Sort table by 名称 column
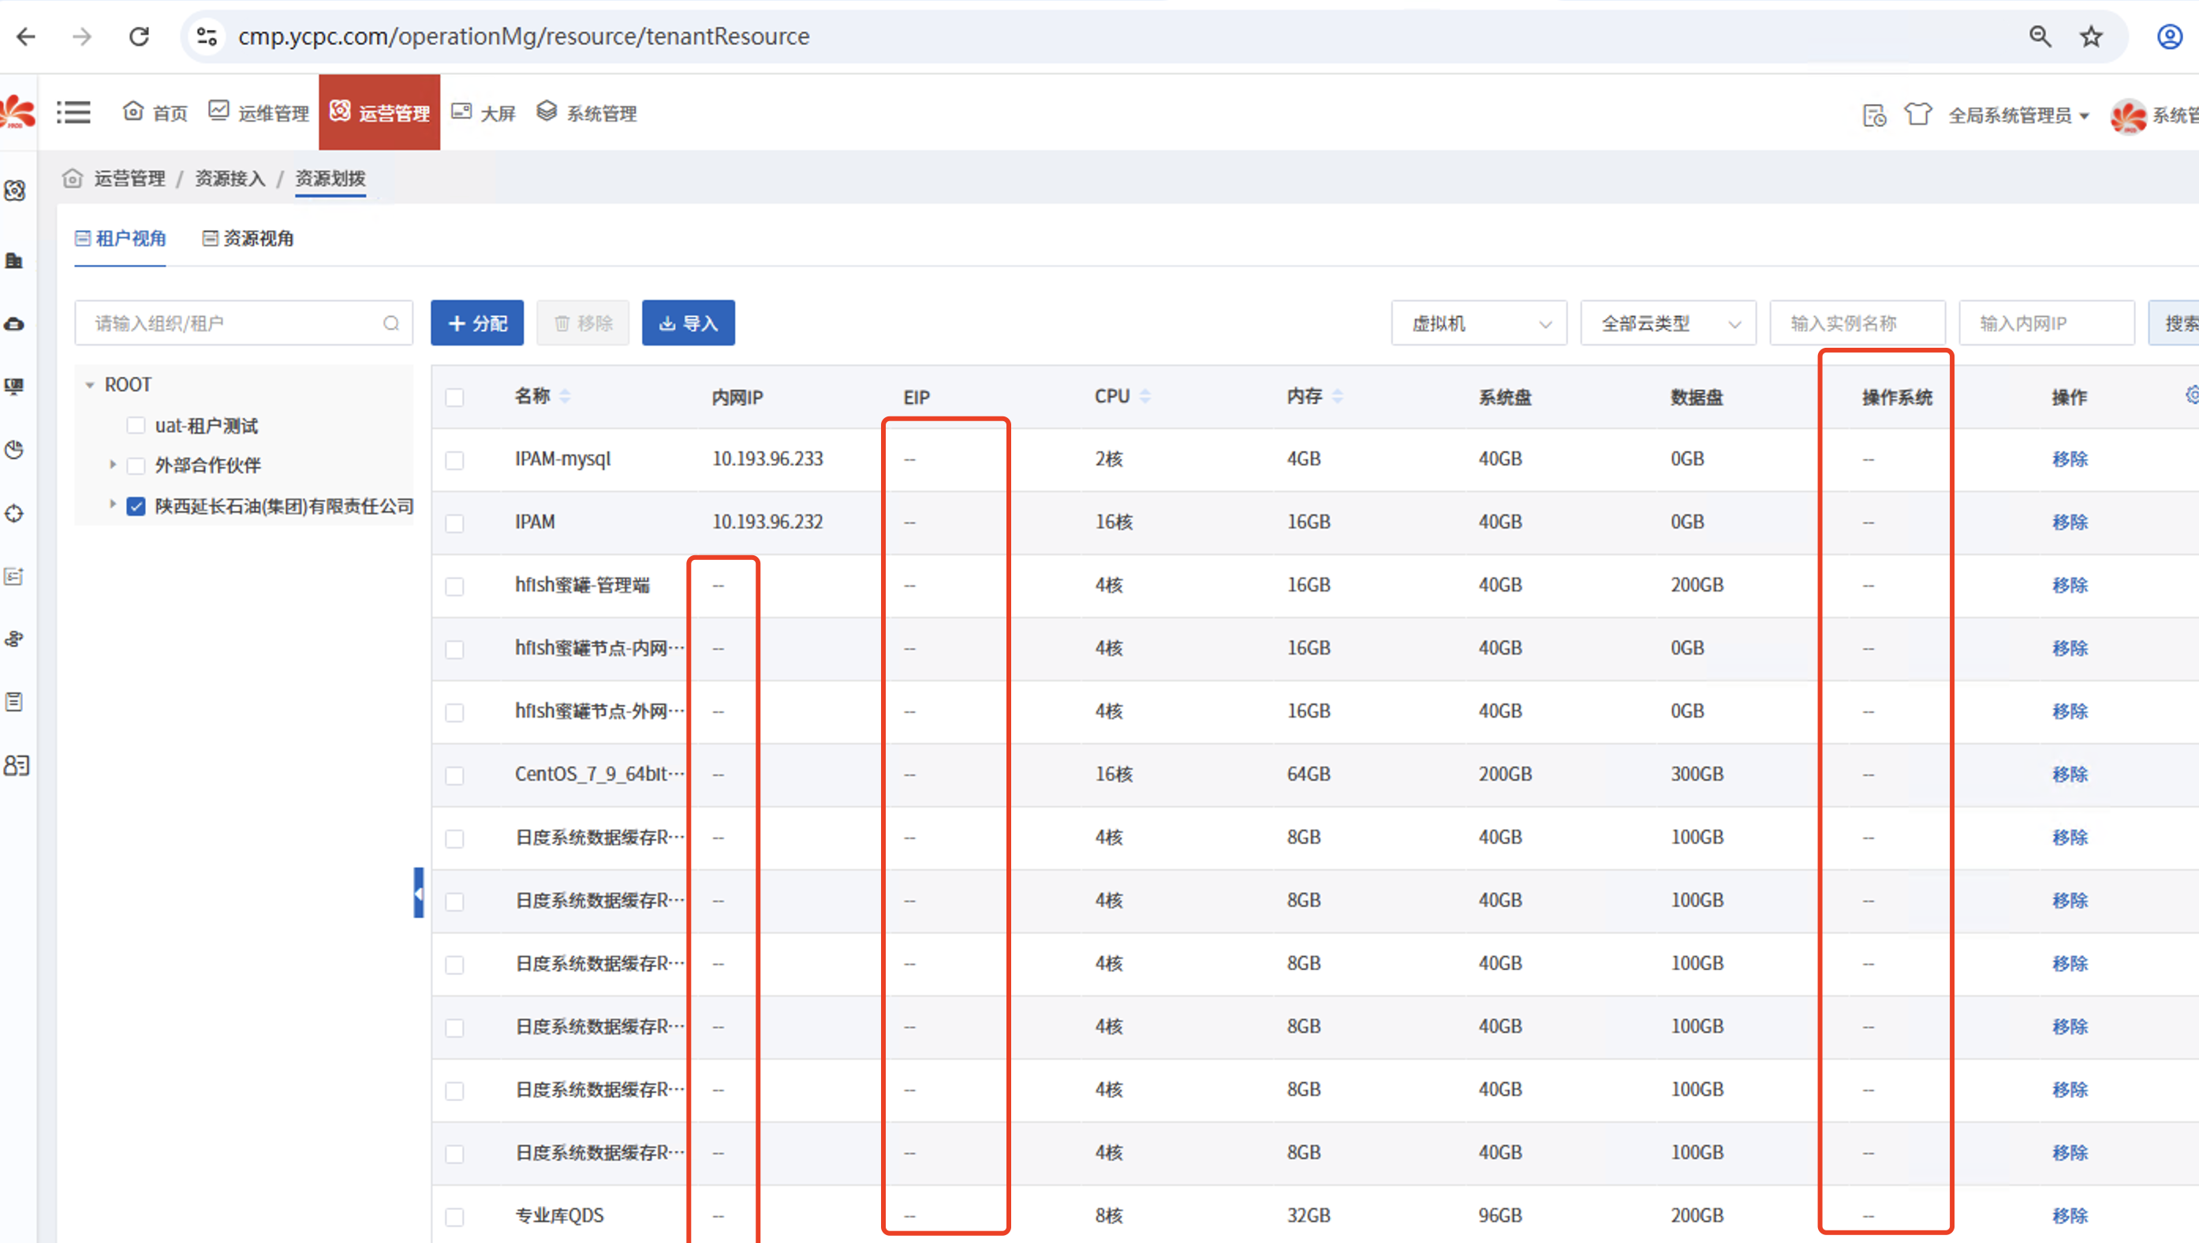Image resolution: width=2199 pixels, height=1243 pixels. (565, 396)
